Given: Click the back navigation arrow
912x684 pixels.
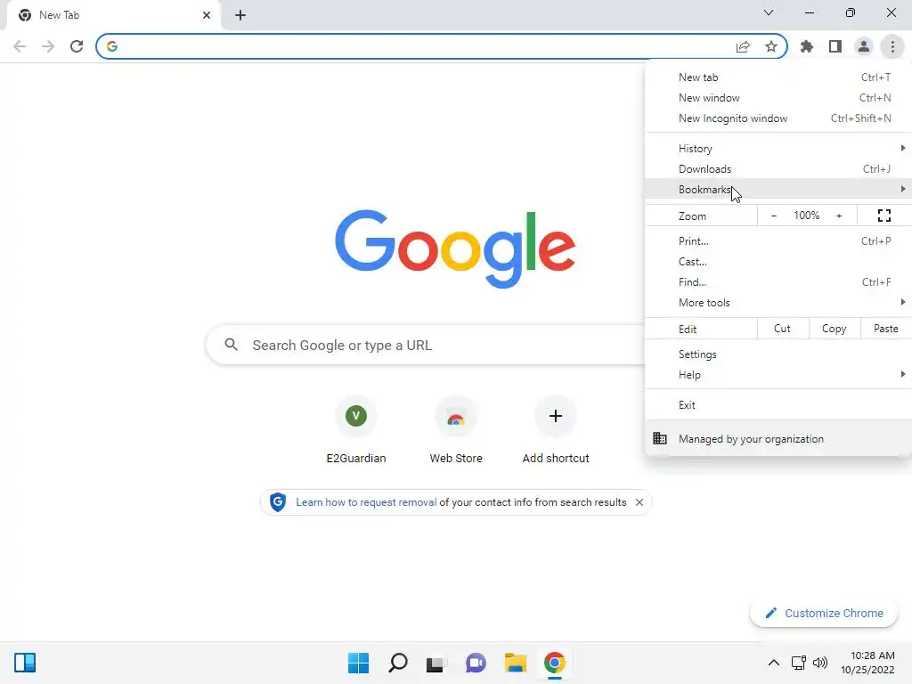Looking at the screenshot, I should [x=20, y=46].
